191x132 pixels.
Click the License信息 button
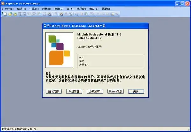115,91
